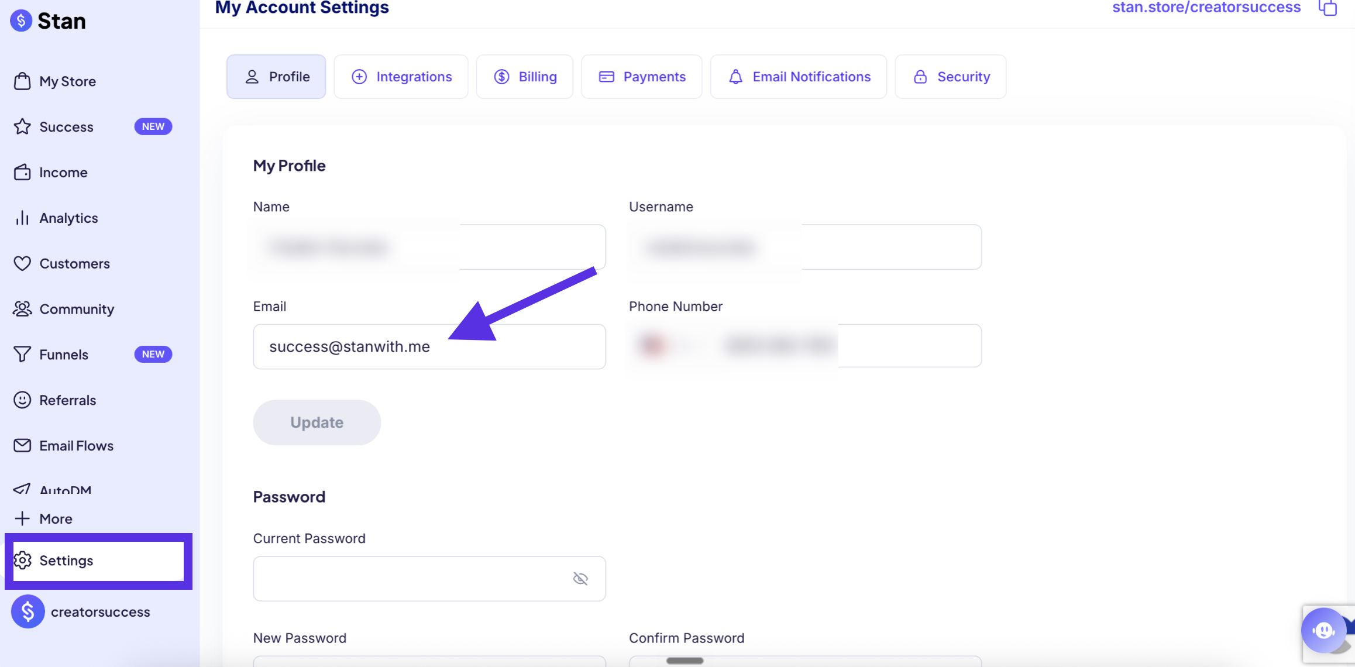Expand the More sidebar options
Screen dimensions: 1355x667
tap(56, 519)
